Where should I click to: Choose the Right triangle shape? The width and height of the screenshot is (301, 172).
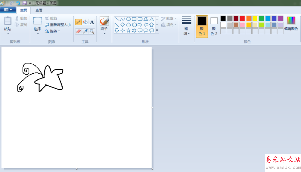point(117,25)
